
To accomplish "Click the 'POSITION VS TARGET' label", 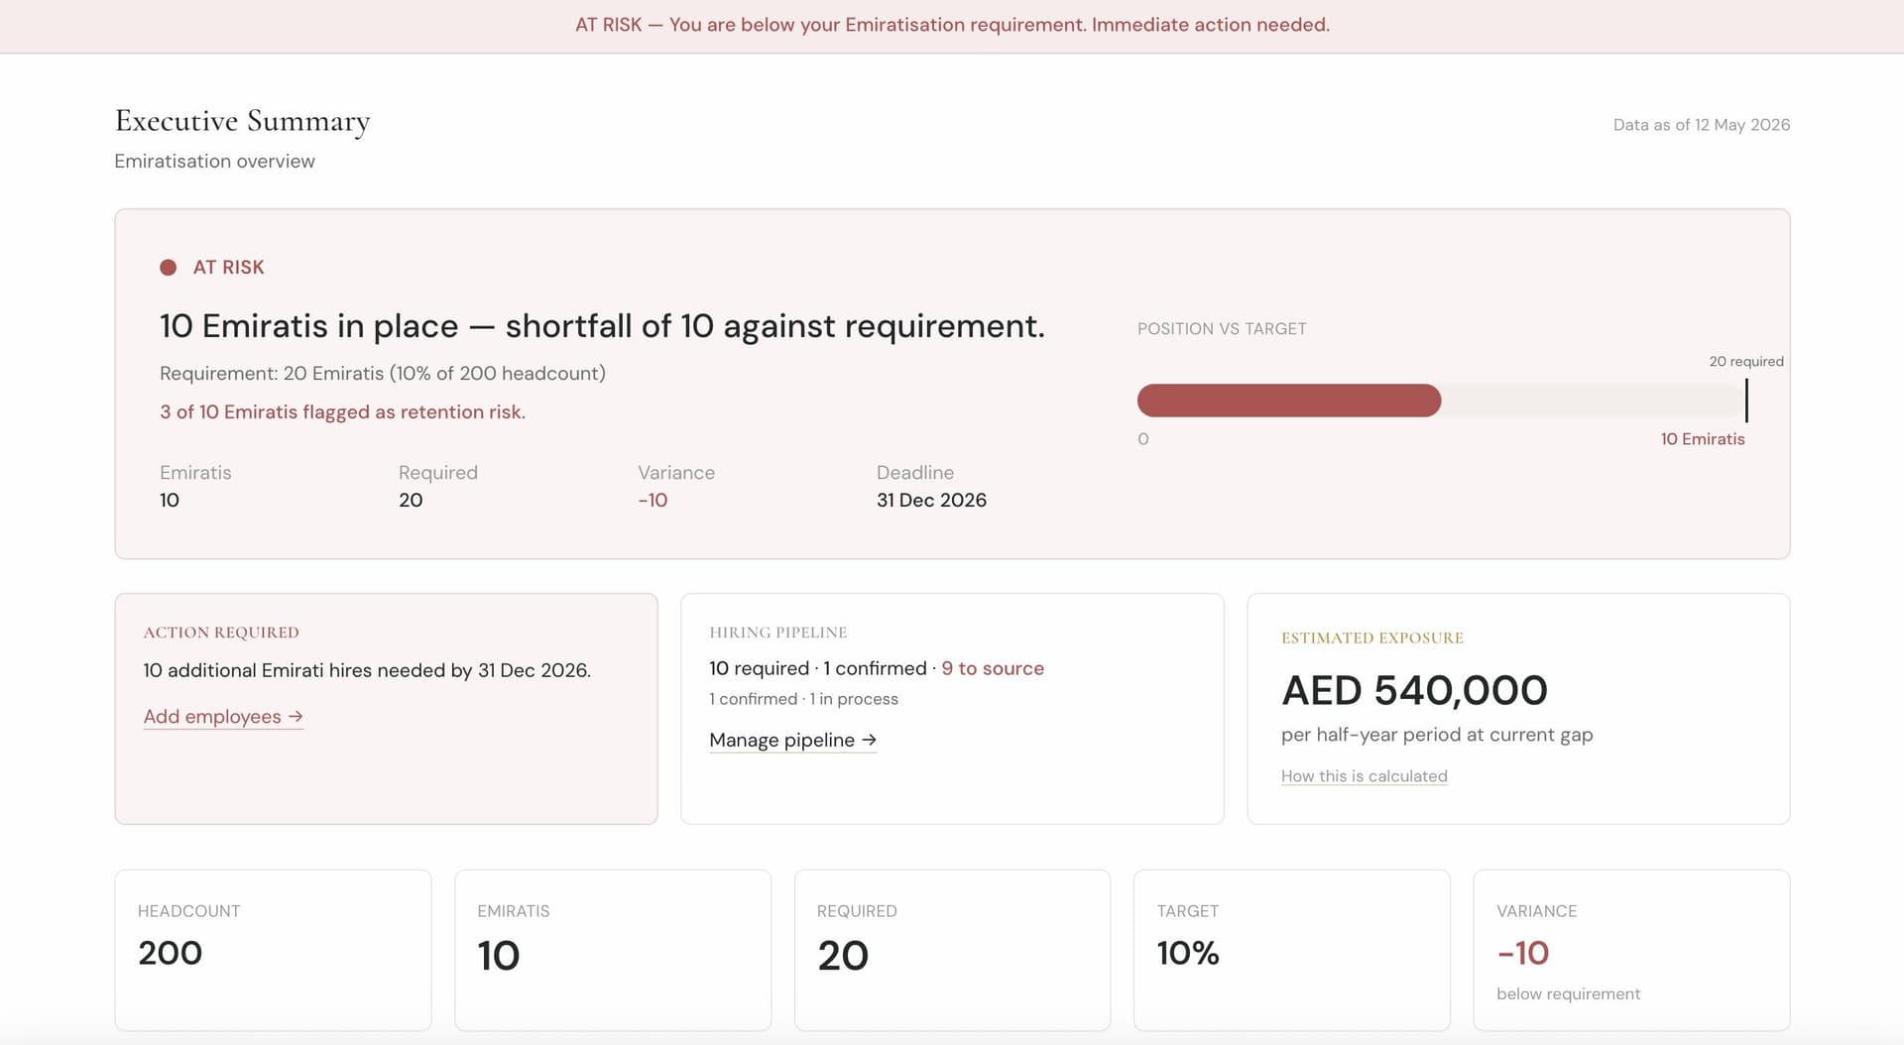I will coord(1222,329).
